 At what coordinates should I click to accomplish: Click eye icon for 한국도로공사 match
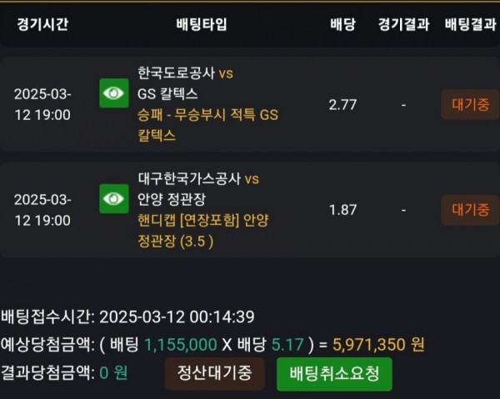(113, 93)
